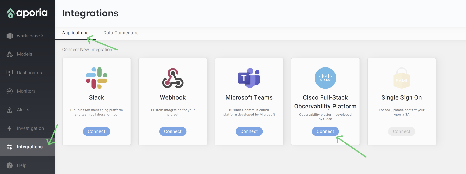Click the Microsoft Teams logo
466x174 pixels.
(x=249, y=78)
